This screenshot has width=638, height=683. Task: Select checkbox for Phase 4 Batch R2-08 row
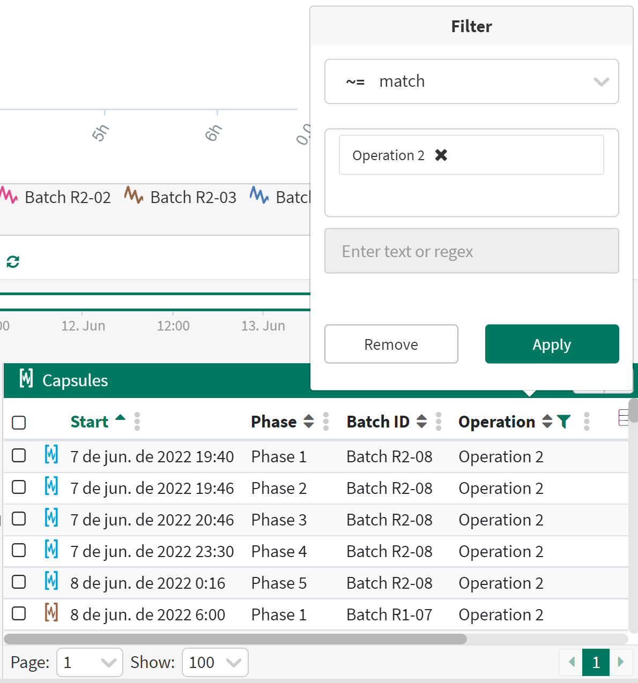pos(19,551)
